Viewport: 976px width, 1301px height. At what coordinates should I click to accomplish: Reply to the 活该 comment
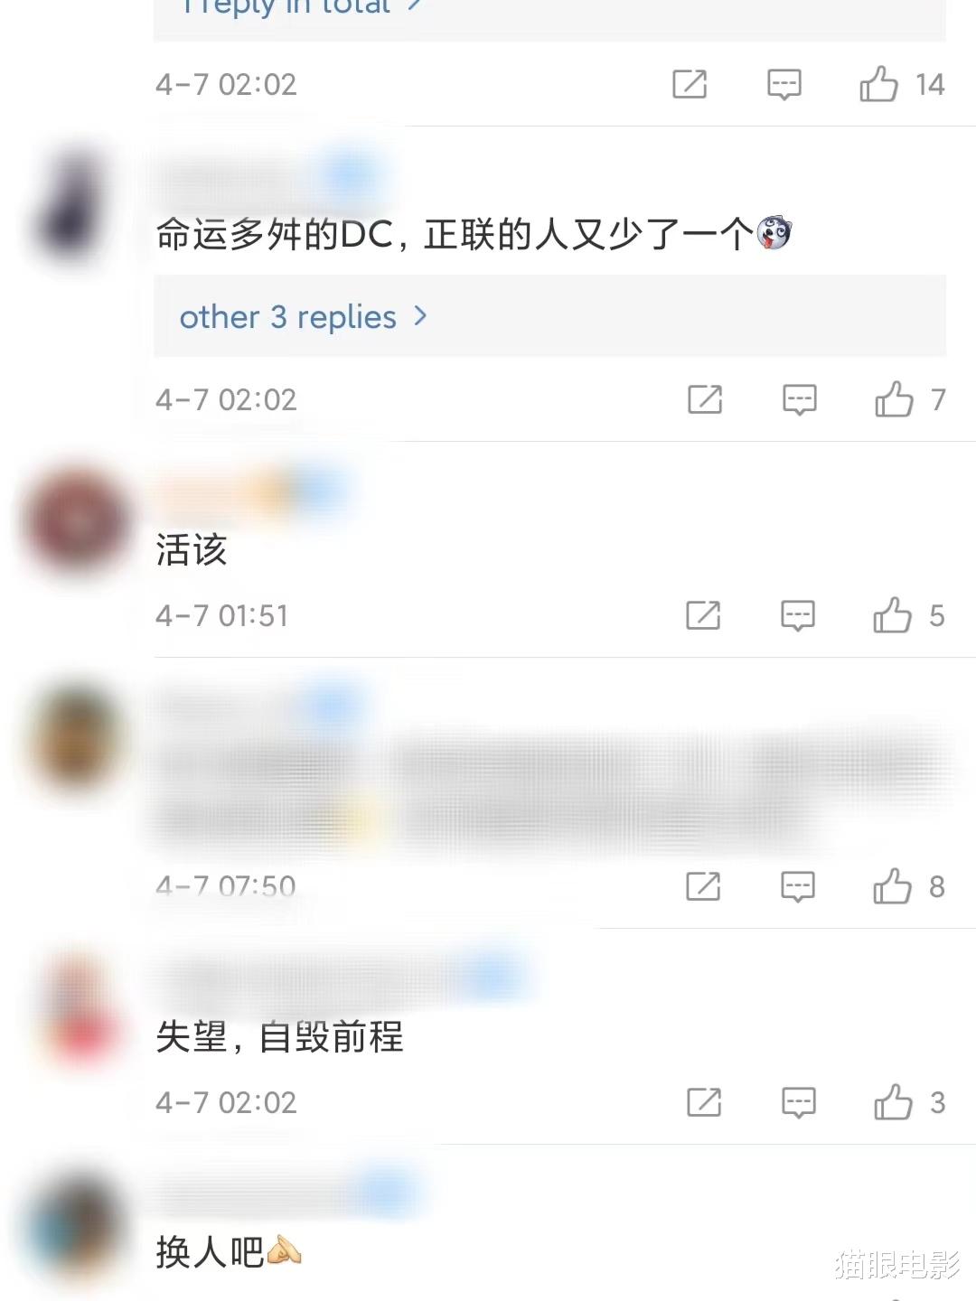[x=798, y=616]
